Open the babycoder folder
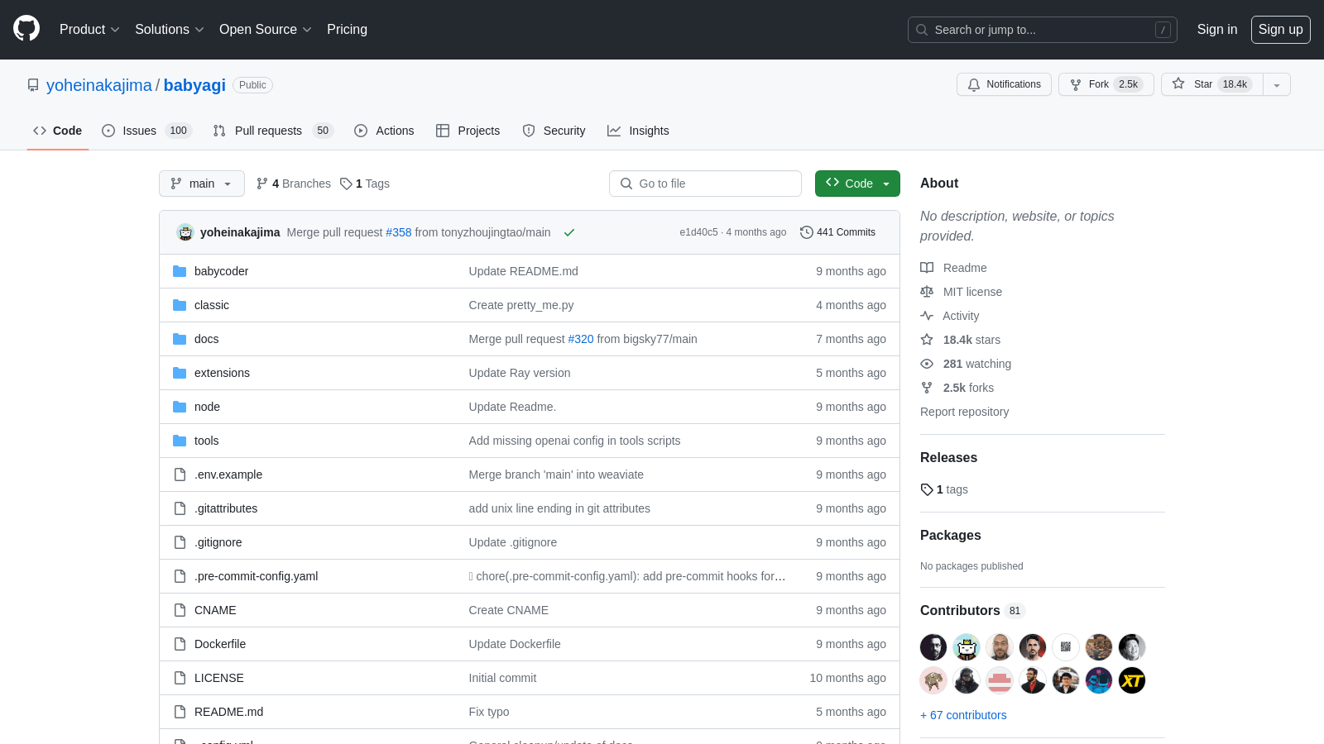This screenshot has width=1324, height=744. coord(221,271)
